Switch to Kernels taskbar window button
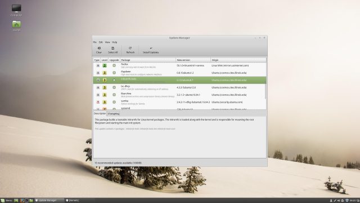Image resolution: width=360 pixels, height=203 pixels. tap(73, 201)
